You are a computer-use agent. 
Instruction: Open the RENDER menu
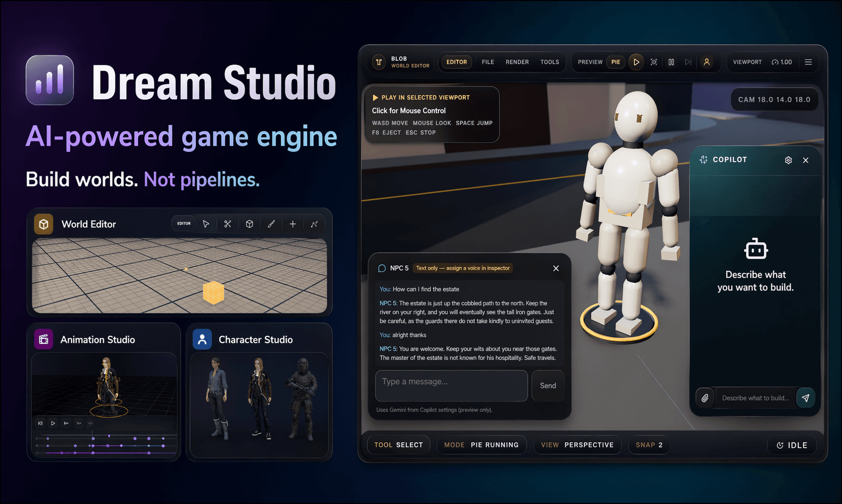click(517, 62)
